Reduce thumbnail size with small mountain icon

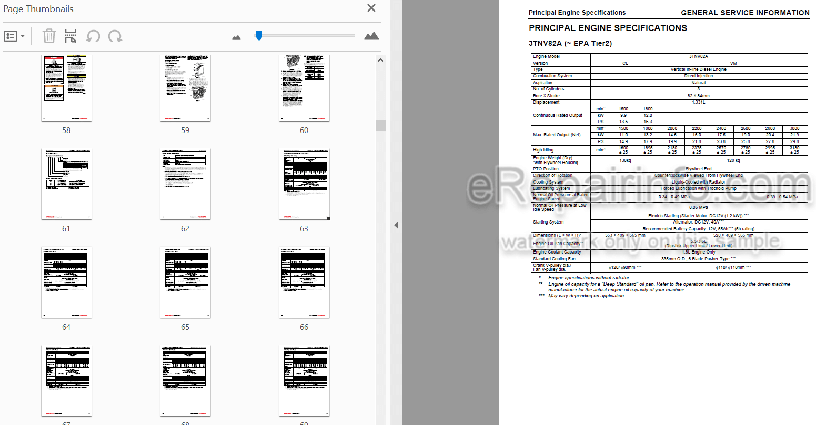click(236, 37)
